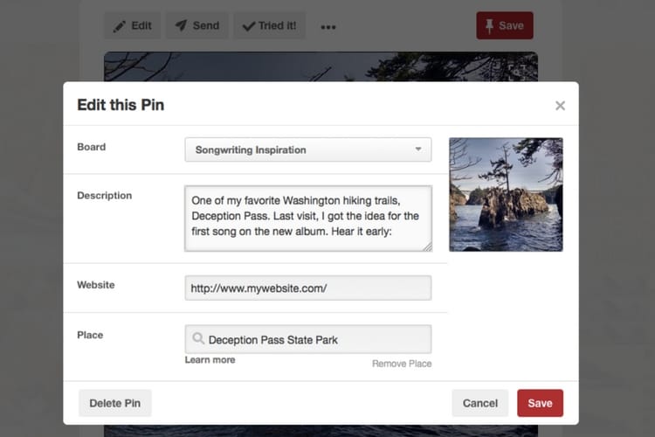Click the checkmark icon on Tried it!

248,25
